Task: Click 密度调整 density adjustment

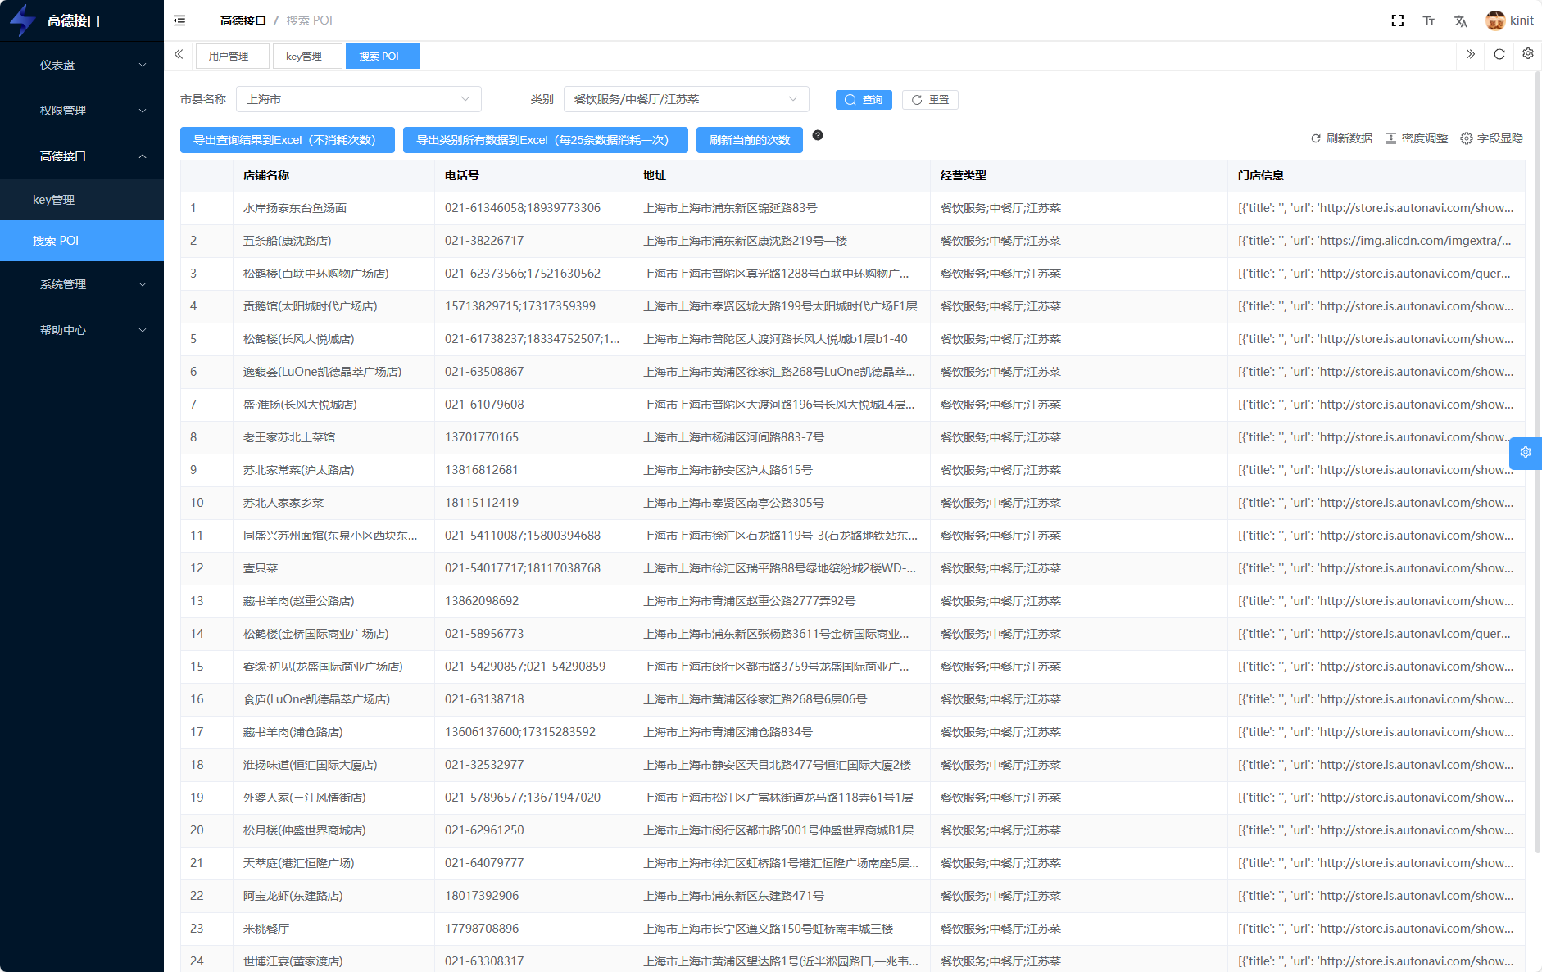Action: click(1417, 138)
